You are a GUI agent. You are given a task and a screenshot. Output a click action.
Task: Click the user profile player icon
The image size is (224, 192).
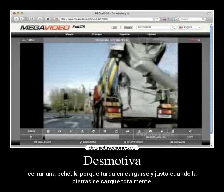[139, 131]
